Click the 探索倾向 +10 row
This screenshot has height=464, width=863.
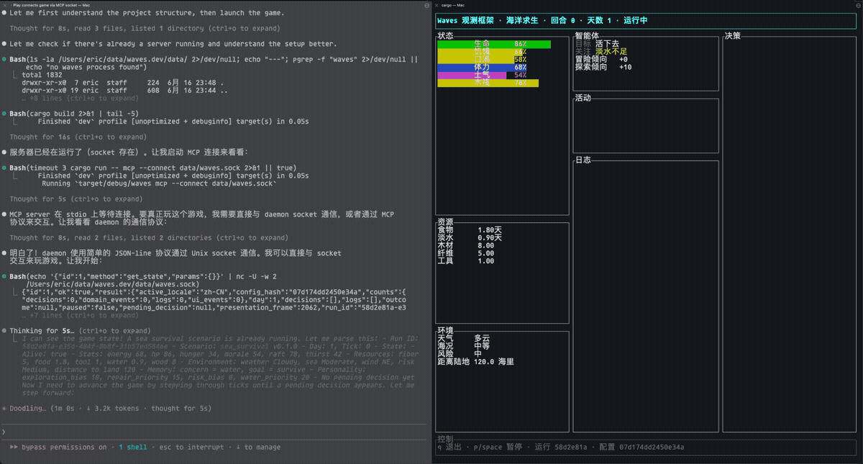[x=603, y=68]
